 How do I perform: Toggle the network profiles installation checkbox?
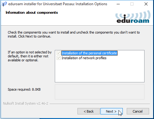tap(58, 58)
